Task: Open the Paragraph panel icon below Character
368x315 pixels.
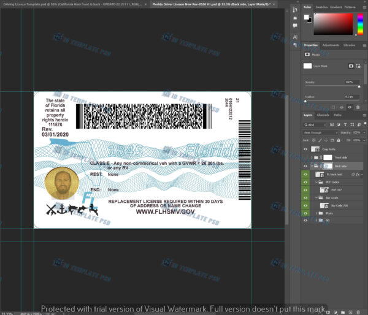Action: pyautogui.click(x=295, y=45)
